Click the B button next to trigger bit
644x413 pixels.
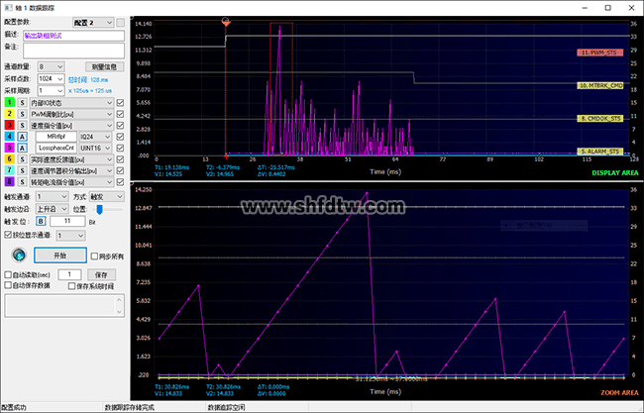pyautogui.click(x=41, y=222)
